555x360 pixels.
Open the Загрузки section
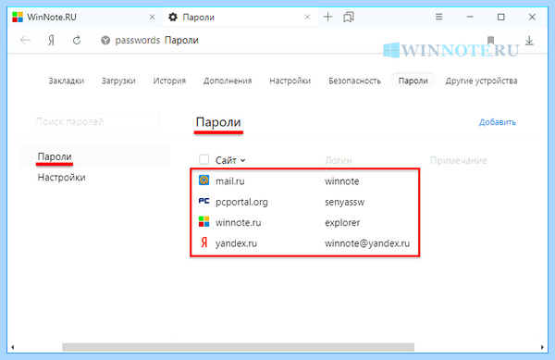tap(118, 81)
